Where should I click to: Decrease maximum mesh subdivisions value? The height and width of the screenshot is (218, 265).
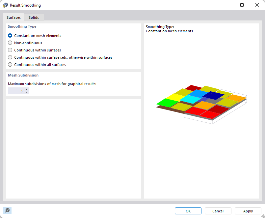coord(27,92)
